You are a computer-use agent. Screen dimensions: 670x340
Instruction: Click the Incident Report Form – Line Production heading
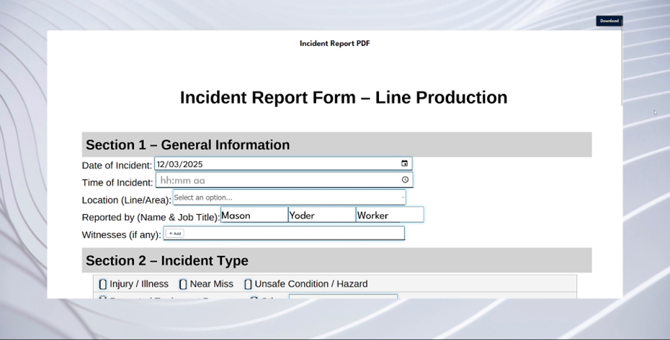click(344, 98)
